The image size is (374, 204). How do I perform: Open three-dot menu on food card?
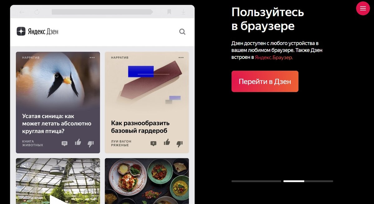[x=181, y=164]
